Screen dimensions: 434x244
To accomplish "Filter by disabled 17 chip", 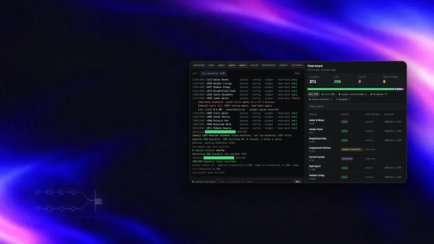I will [x=379, y=94].
